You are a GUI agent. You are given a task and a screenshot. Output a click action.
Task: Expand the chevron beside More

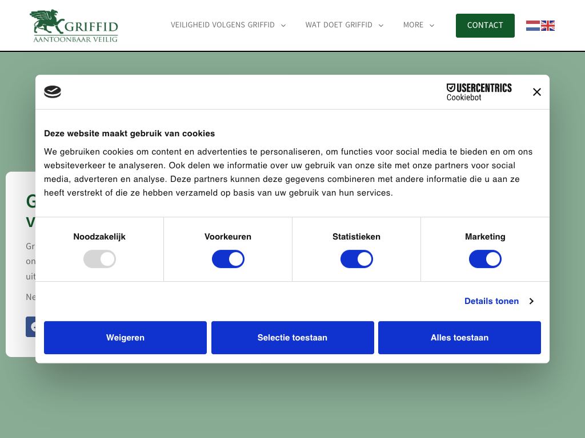point(432,26)
